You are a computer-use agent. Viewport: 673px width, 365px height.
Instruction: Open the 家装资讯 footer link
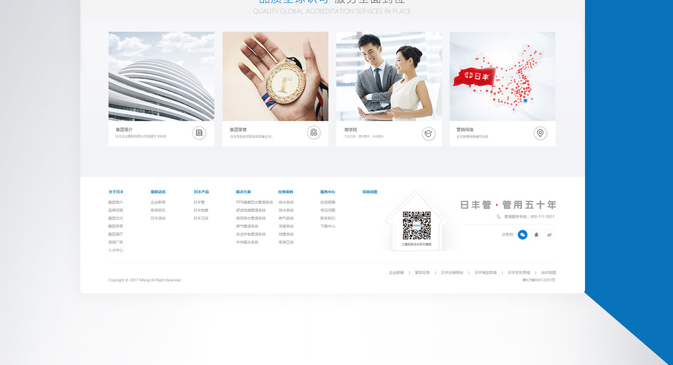tap(158, 210)
